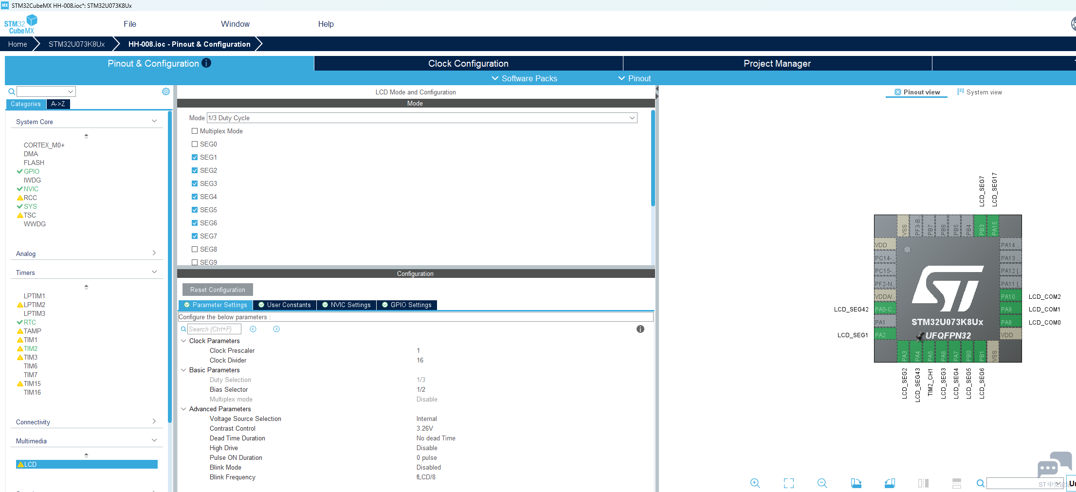Uncheck the SEG2 checkbox
The width and height of the screenshot is (1076, 492).
pos(195,170)
